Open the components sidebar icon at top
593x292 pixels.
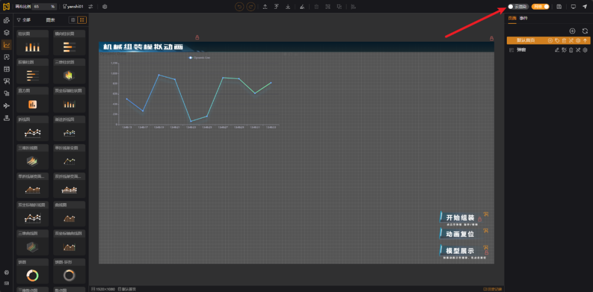7,20
